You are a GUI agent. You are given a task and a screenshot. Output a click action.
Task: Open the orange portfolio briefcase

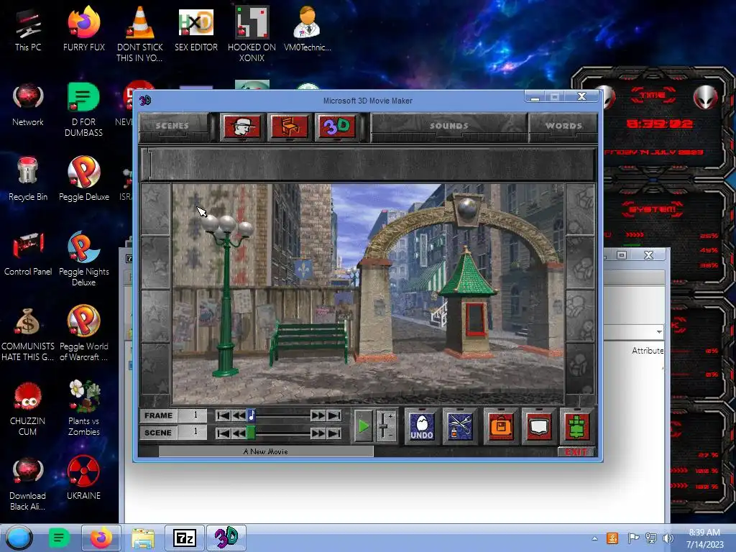[501, 426]
